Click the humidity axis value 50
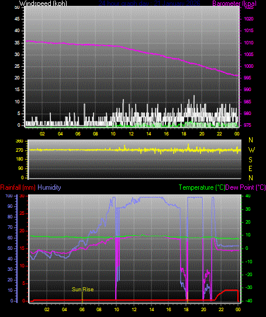 click(10, 249)
